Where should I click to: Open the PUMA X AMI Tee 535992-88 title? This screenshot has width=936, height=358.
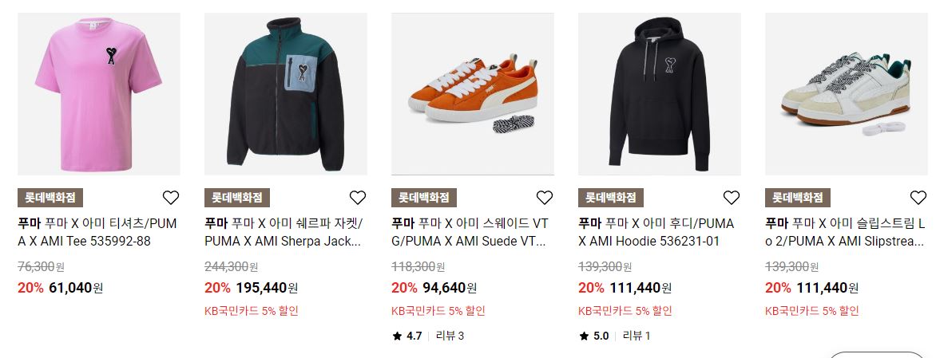pos(98,232)
